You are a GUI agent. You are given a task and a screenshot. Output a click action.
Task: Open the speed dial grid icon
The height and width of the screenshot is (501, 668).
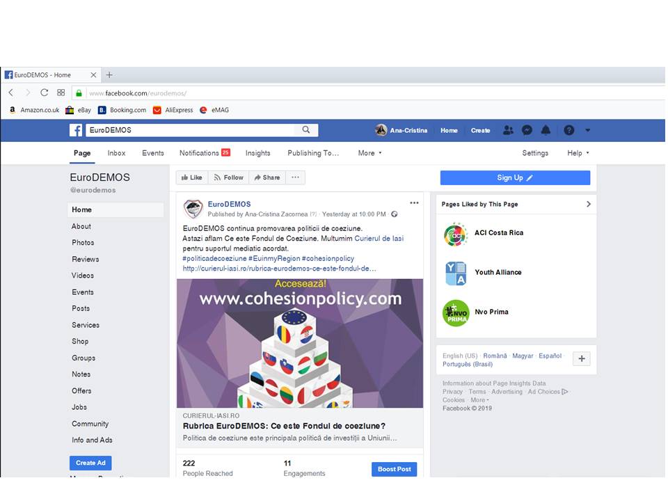tap(61, 93)
